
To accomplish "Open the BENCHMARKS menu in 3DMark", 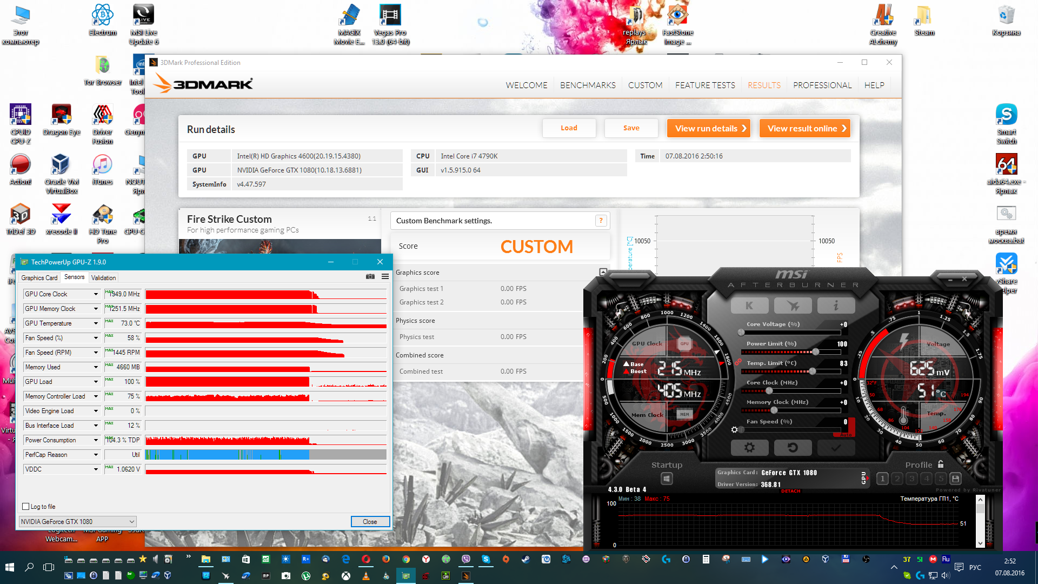I will pos(588,85).
